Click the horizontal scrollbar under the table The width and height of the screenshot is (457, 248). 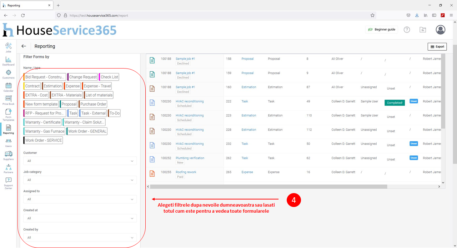coord(268,187)
